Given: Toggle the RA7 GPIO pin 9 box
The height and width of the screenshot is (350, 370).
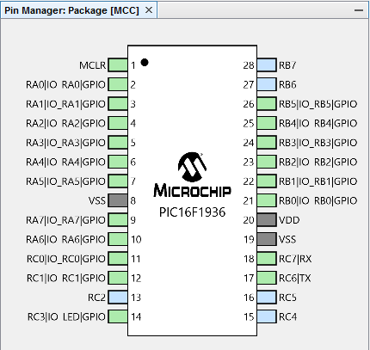Looking at the screenshot, I should [118, 220].
